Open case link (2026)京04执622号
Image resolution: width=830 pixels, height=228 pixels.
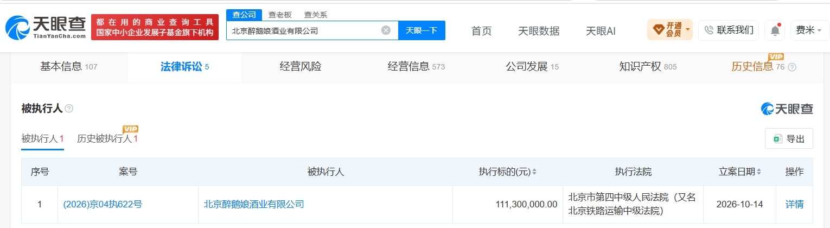[103, 205]
